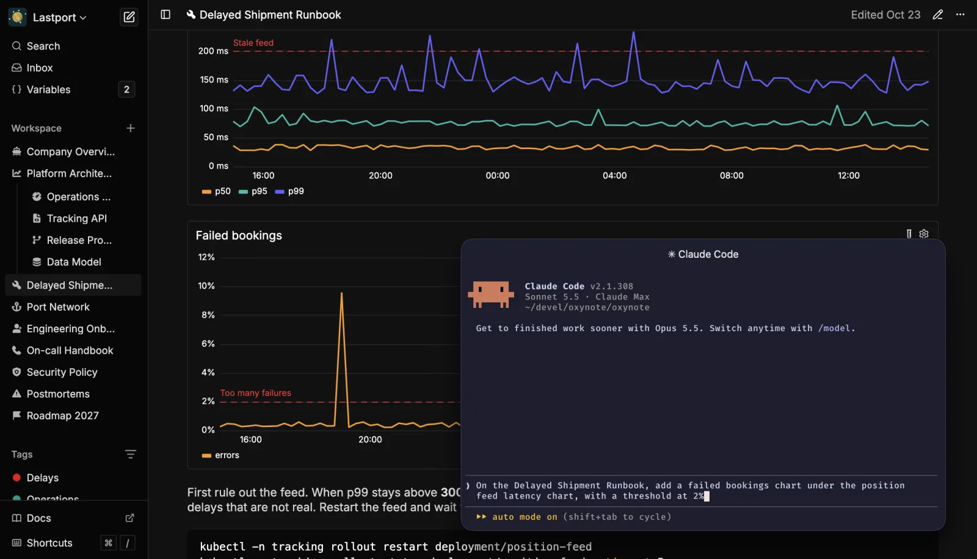The width and height of the screenshot is (977, 559).
Task: Open the Failed bookings chart settings gear
Action: tap(924, 233)
